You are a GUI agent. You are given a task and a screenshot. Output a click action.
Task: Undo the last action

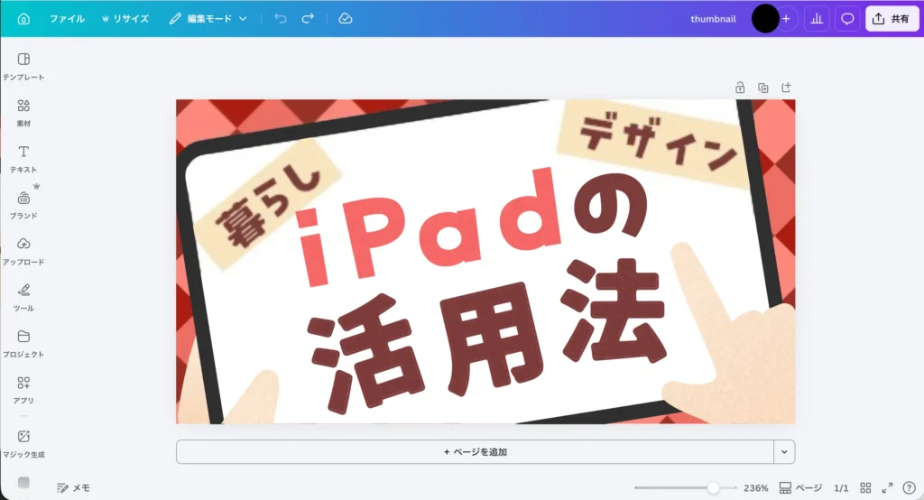(281, 18)
